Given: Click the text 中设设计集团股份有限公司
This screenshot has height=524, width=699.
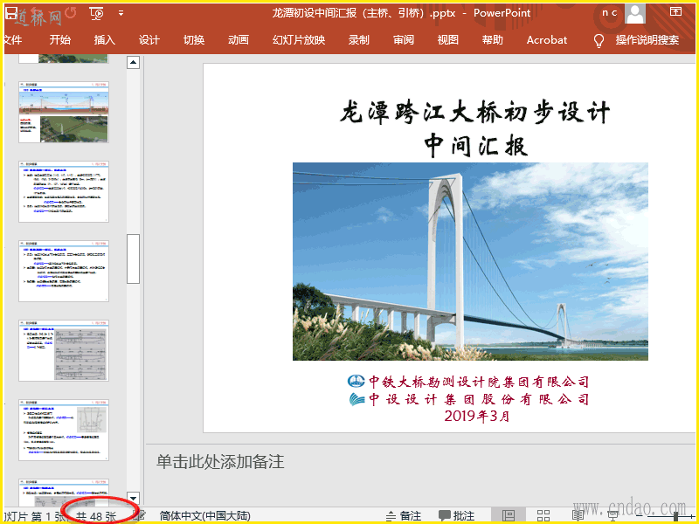Looking at the screenshot, I should pos(479,399).
